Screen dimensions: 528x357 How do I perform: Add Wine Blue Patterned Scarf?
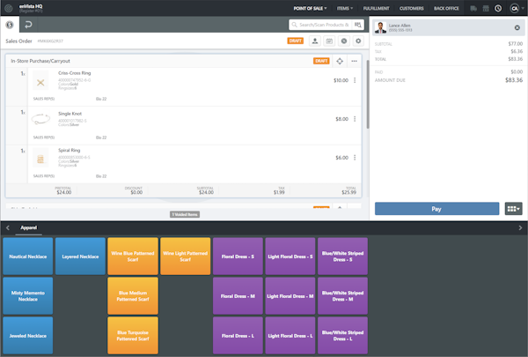[x=133, y=257]
